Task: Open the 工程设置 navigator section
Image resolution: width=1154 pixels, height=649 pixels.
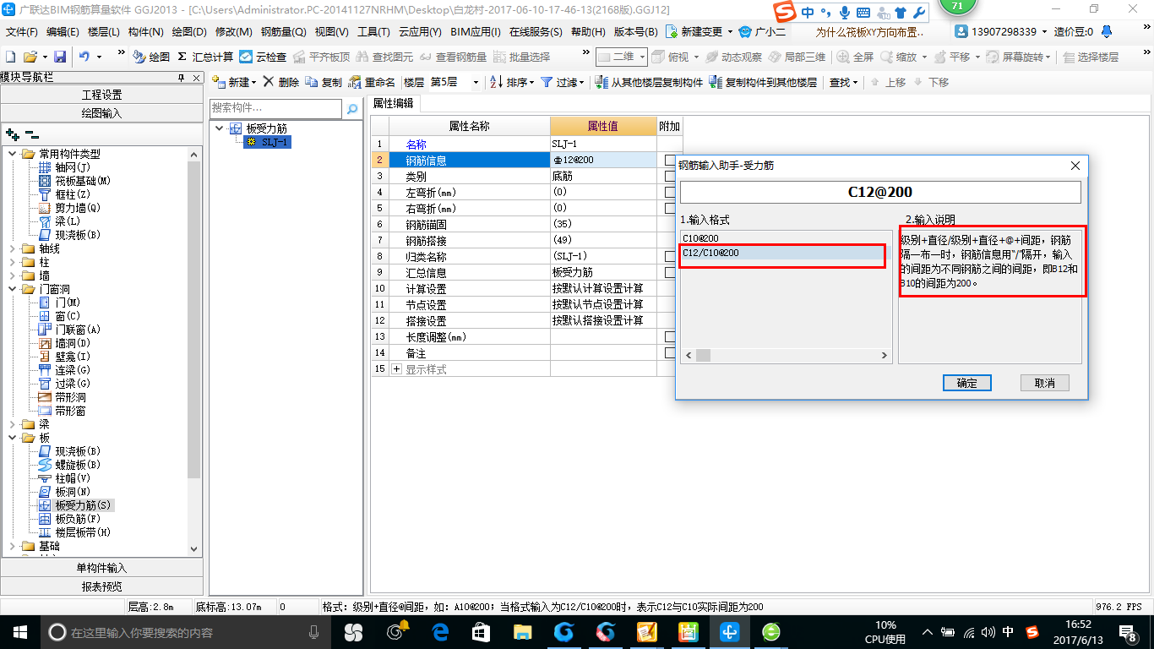Action: [101, 95]
